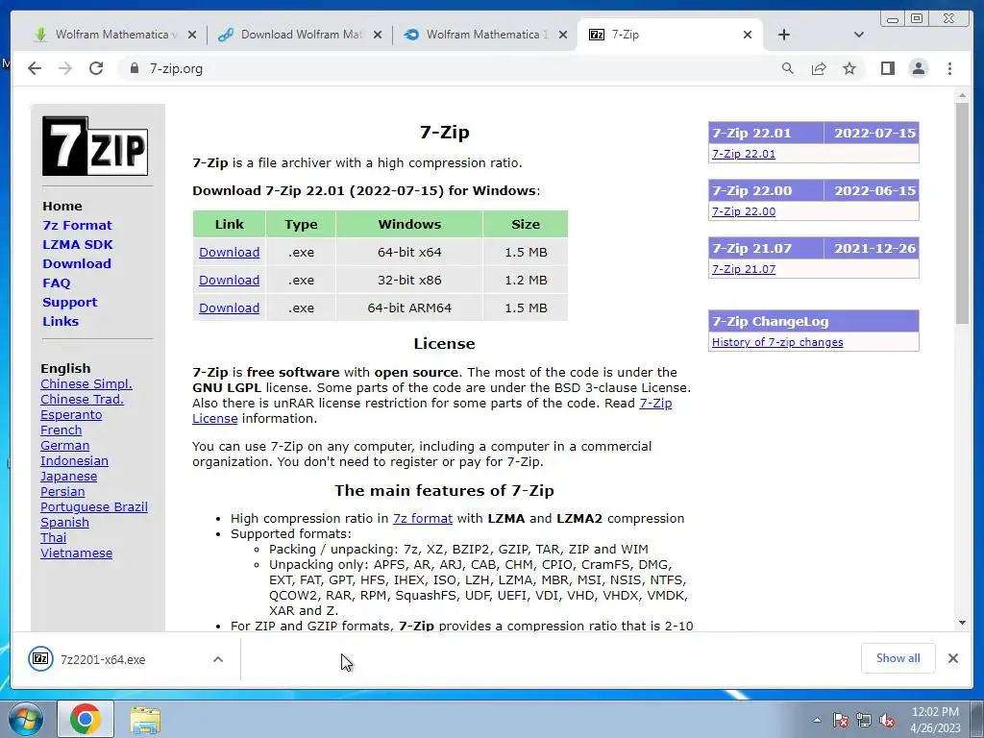Open the 7-Zip 21.07 news link
Screen dimensions: 984x738
click(744, 269)
